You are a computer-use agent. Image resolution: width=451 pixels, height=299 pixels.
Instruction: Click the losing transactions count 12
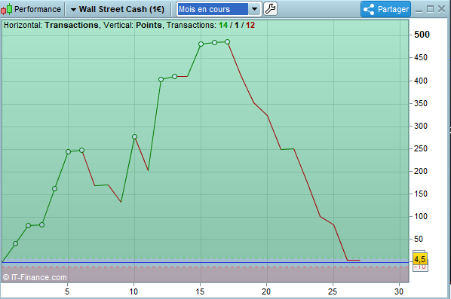250,26
